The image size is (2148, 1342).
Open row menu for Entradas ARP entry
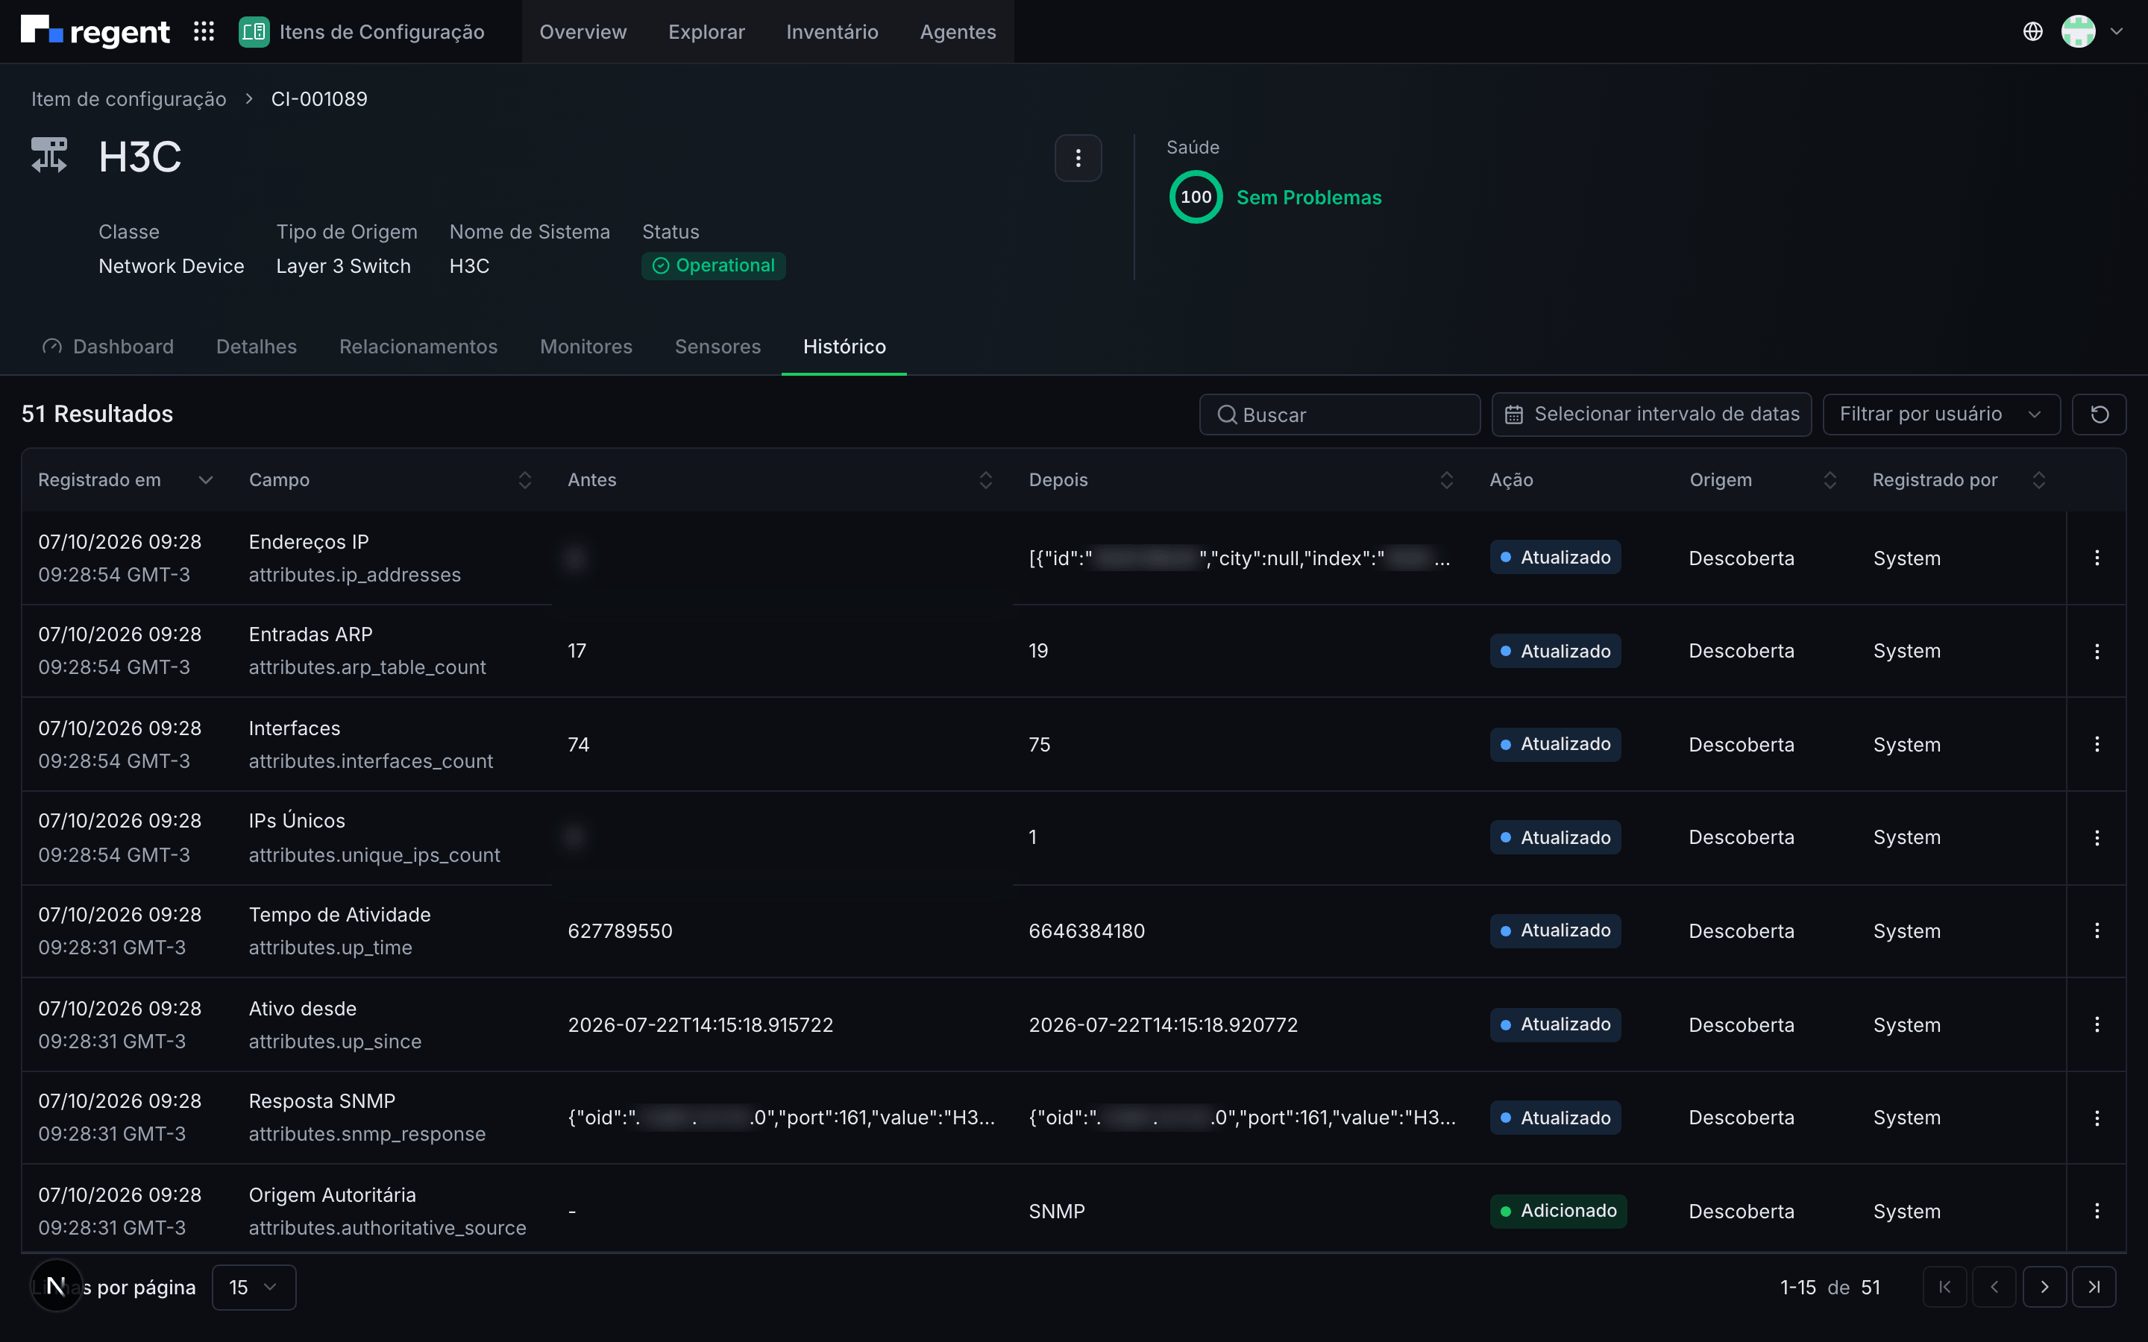[x=2097, y=652]
